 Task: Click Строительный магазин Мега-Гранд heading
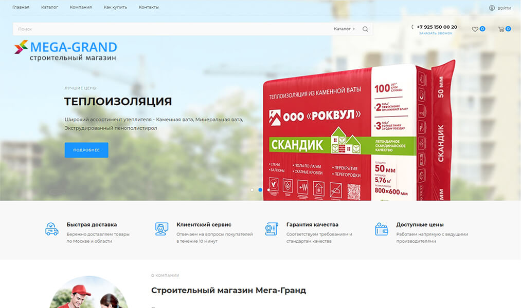click(x=228, y=291)
